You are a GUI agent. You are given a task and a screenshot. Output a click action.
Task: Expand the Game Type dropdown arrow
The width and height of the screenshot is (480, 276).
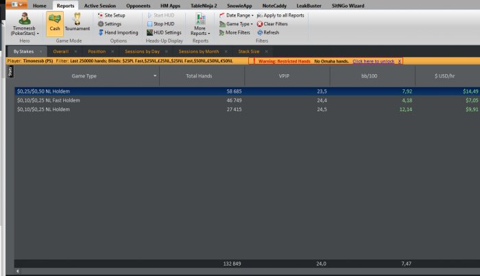coord(252,24)
